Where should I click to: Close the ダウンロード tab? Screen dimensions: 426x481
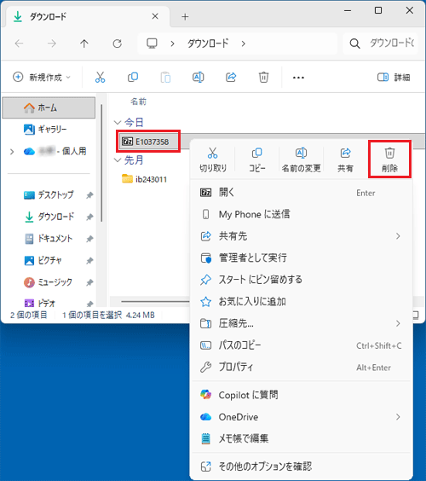point(155,16)
